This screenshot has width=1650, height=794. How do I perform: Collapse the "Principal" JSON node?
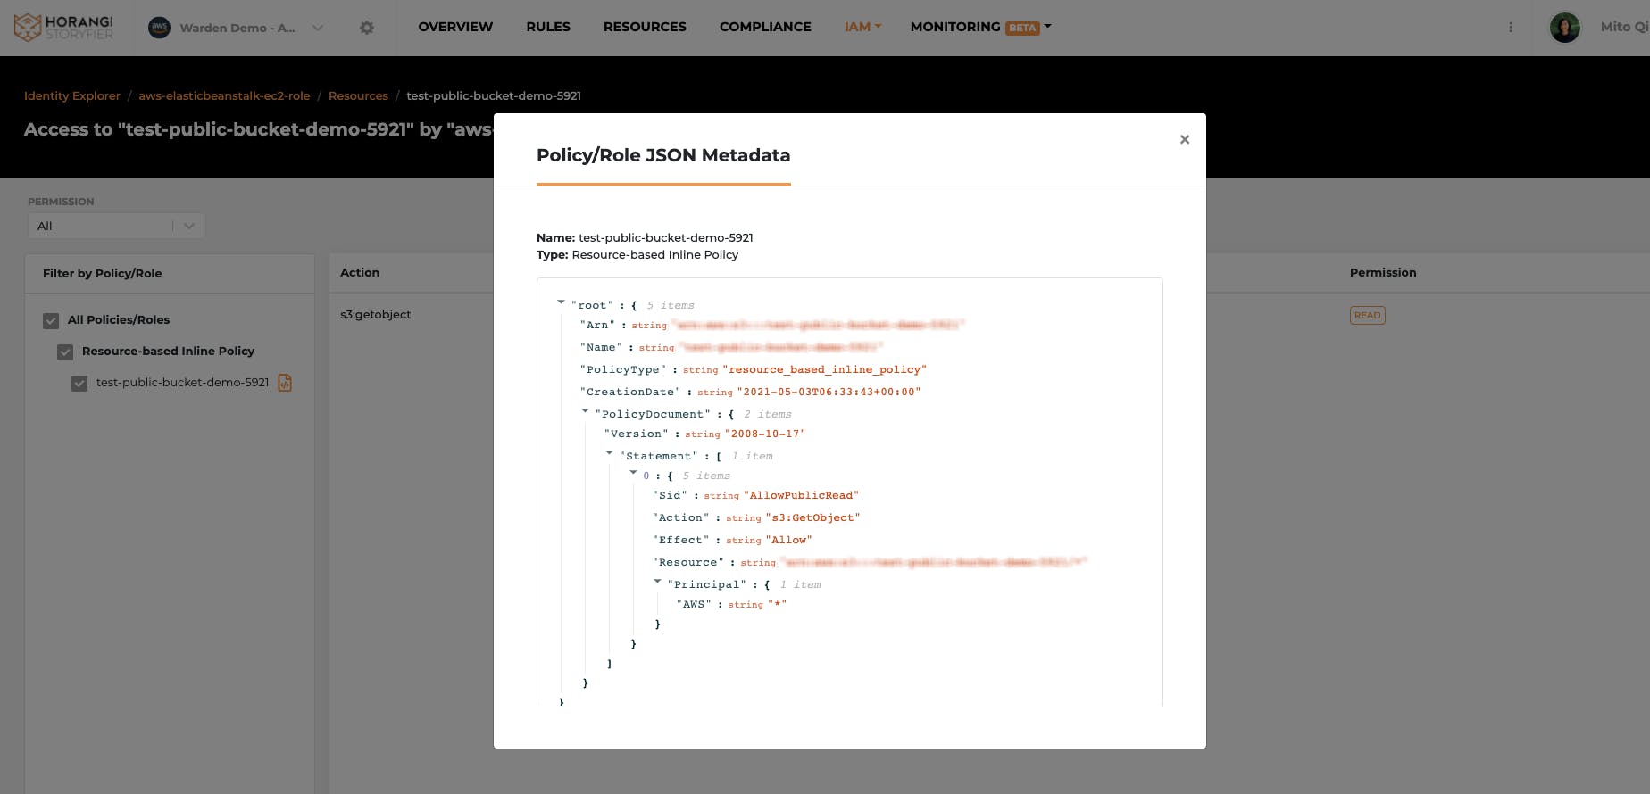(x=657, y=582)
